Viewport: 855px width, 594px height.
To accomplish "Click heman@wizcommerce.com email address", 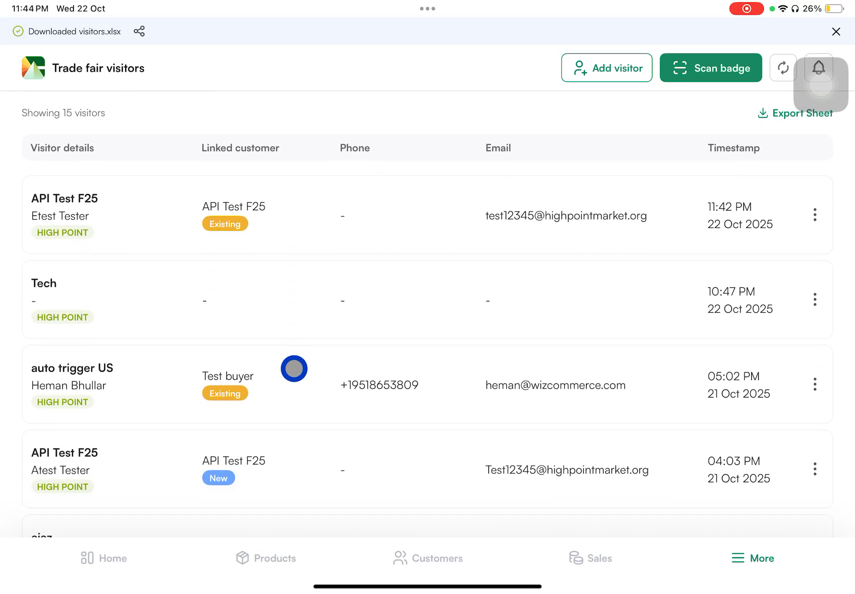I will (555, 385).
